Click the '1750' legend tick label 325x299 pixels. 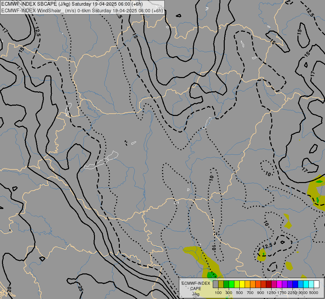pos(282,293)
